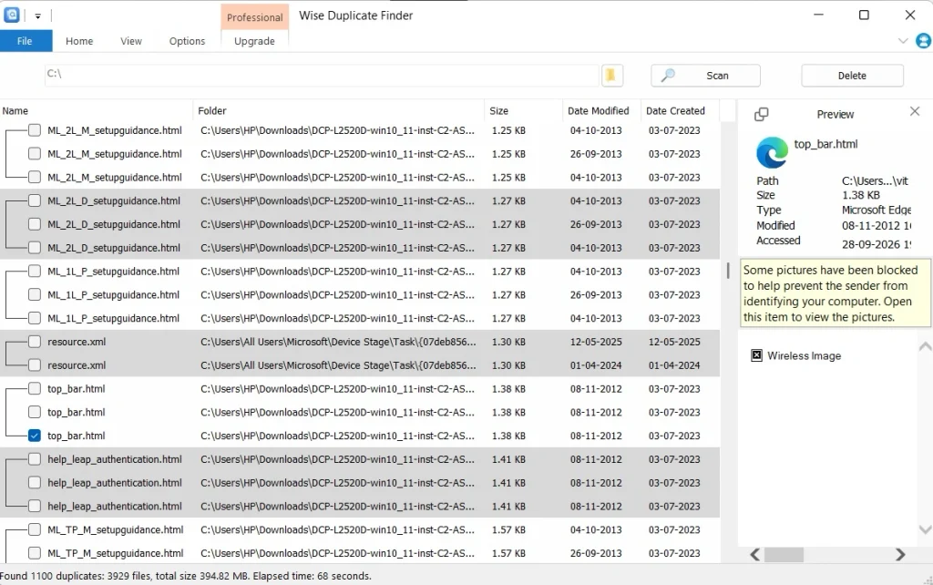Uncheck the checked top_bar.html checkbox
933x585 pixels.
coord(35,436)
